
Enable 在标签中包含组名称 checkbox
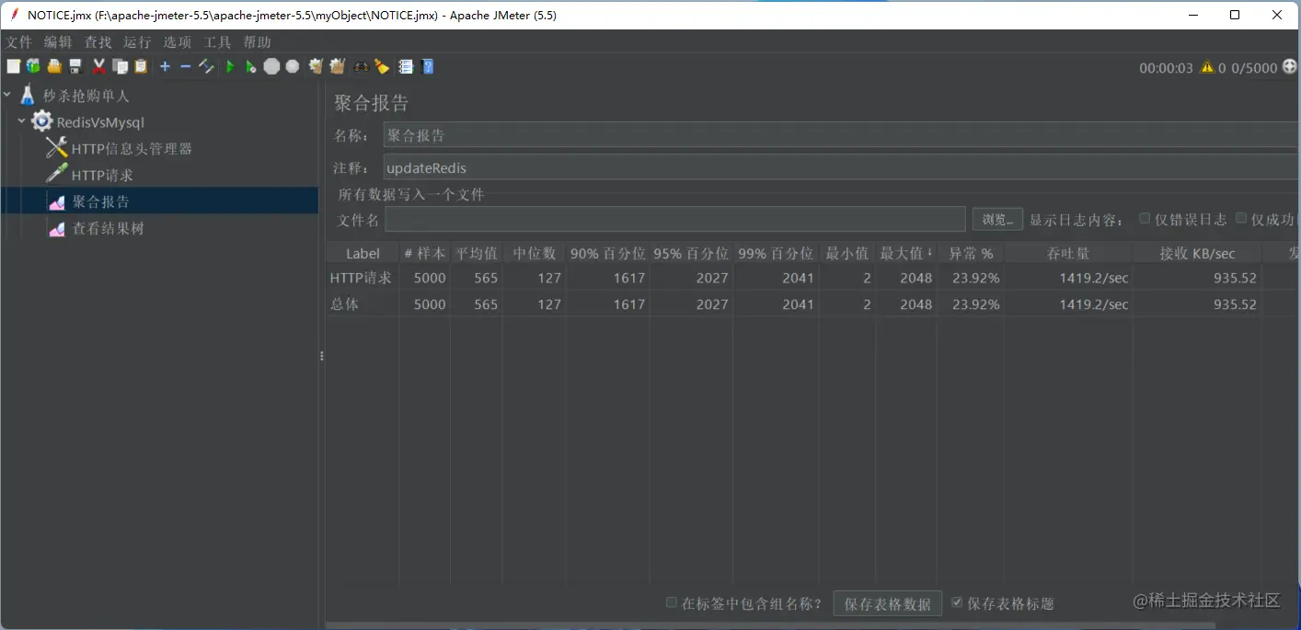coord(672,603)
